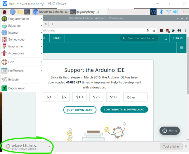Select Exécuter from the menu
The width and height of the screenshot is (189, 154).
pos(22,79)
